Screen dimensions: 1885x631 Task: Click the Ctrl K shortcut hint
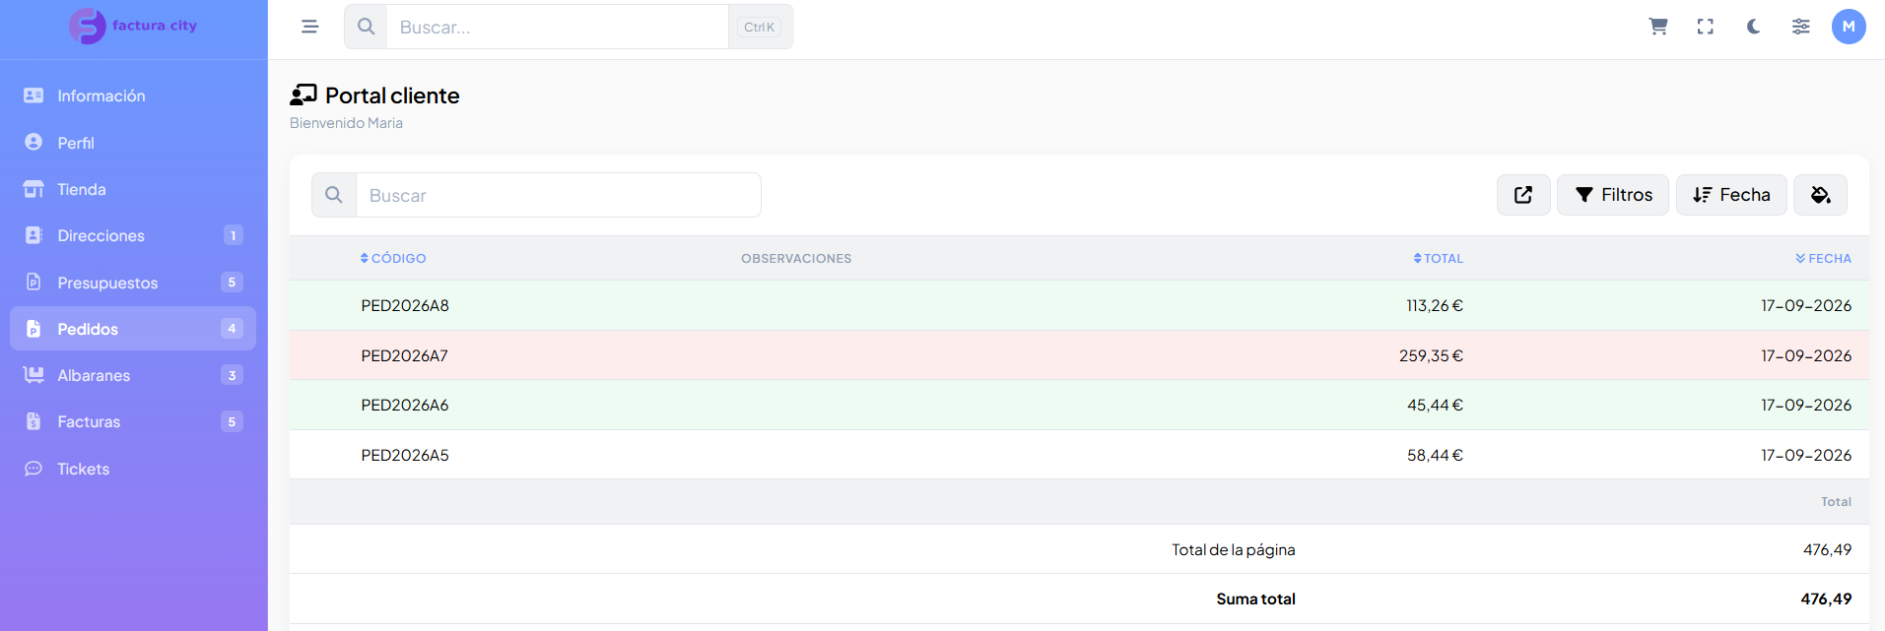(x=759, y=27)
